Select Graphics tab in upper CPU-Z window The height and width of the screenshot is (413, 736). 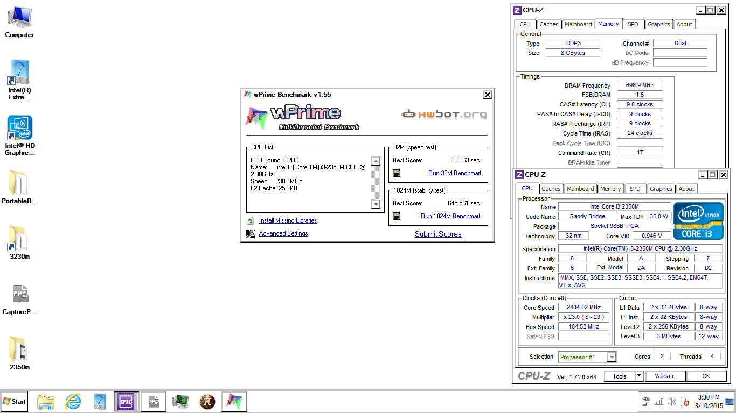658,24
